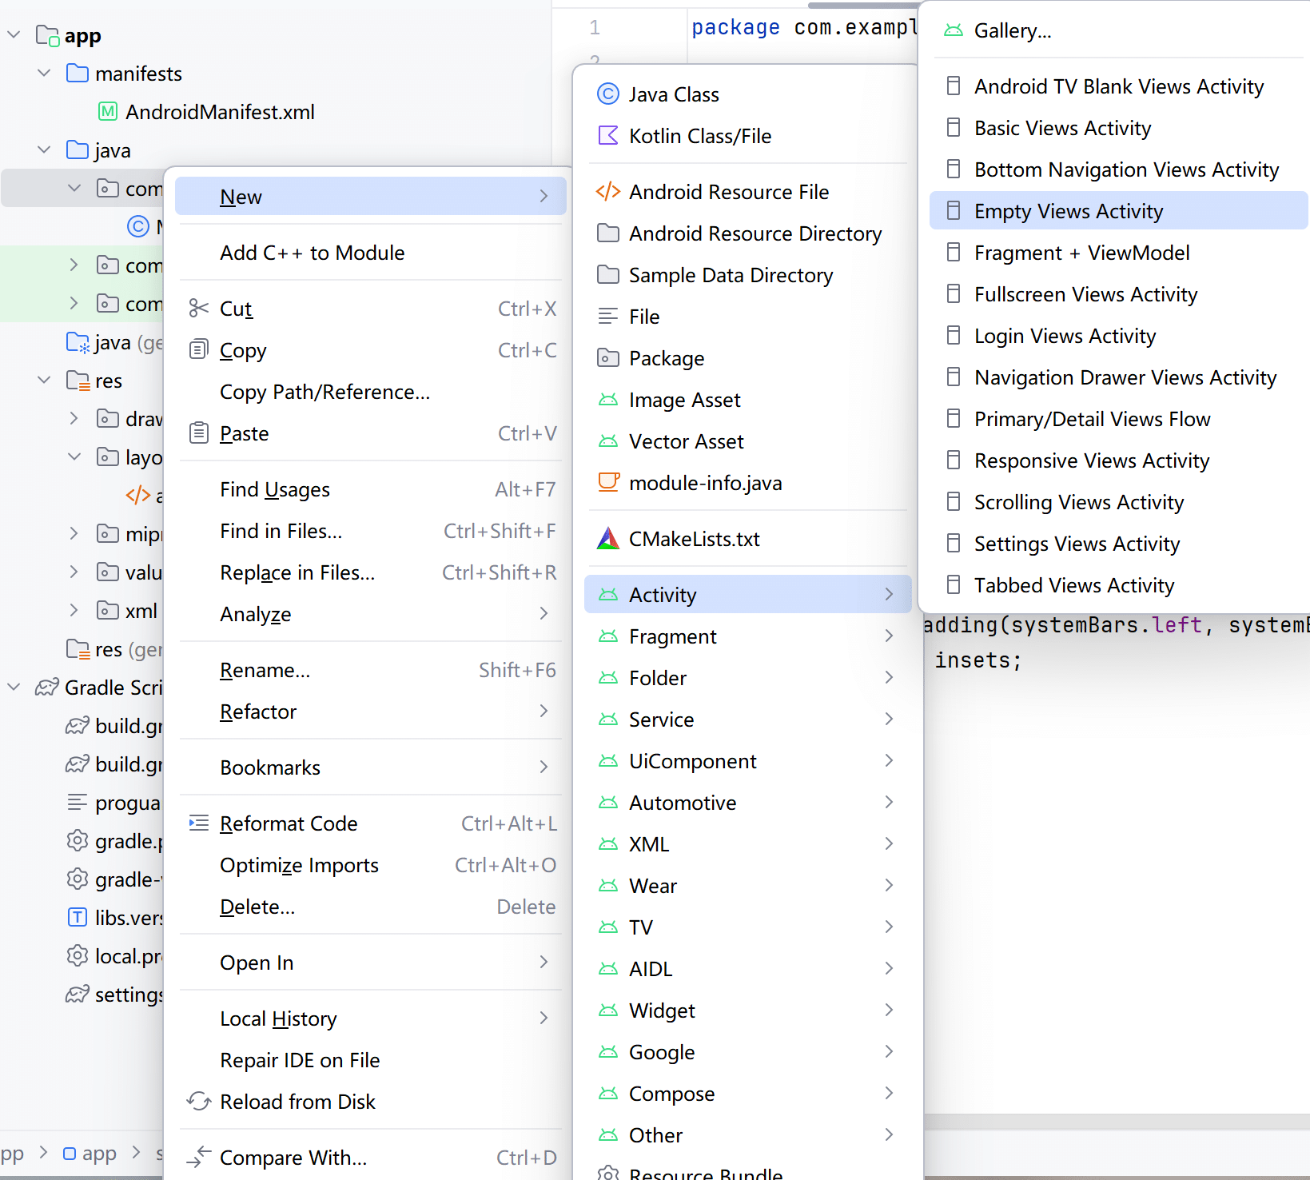Select AndroidManifest.xml in project tree
This screenshot has height=1180, width=1310.
coord(220,112)
